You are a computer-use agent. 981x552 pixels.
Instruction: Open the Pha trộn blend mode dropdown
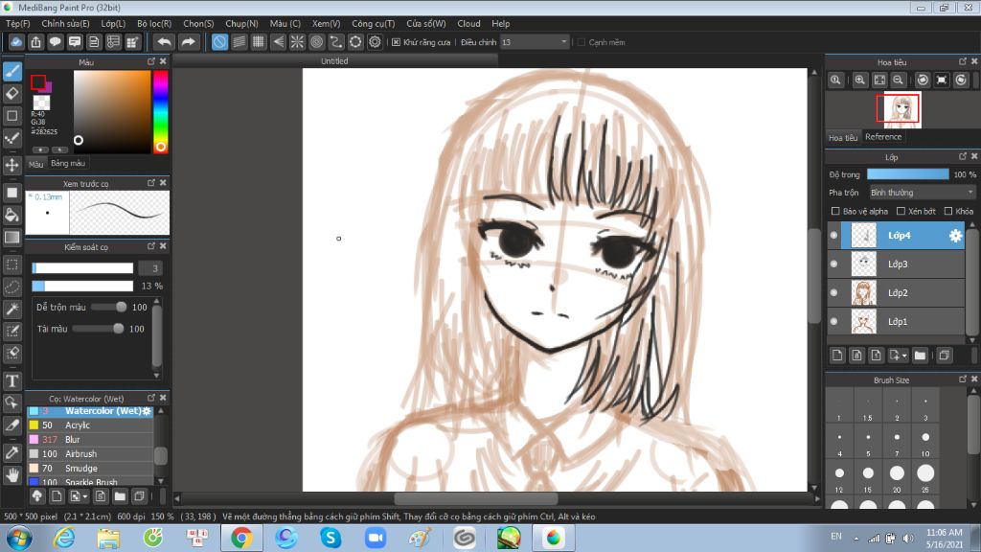pos(923,192)
